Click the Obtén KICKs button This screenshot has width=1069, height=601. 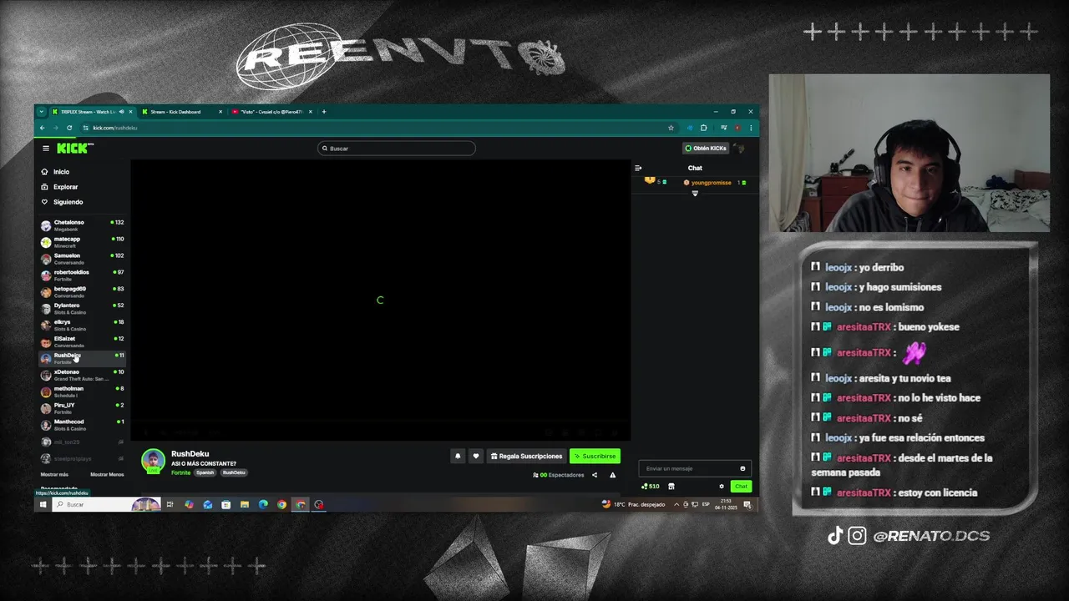coord(705,148)
